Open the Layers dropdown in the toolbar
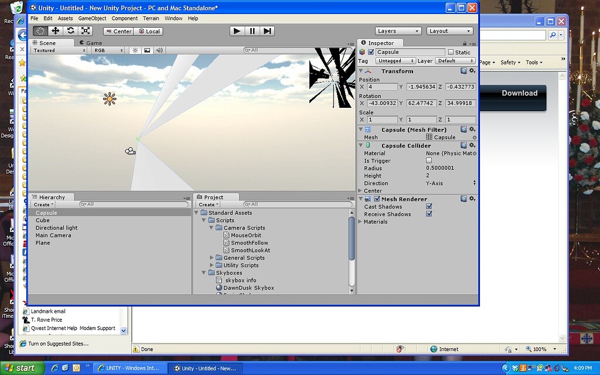This screenshot has width=600, height=375. point(398,30)
